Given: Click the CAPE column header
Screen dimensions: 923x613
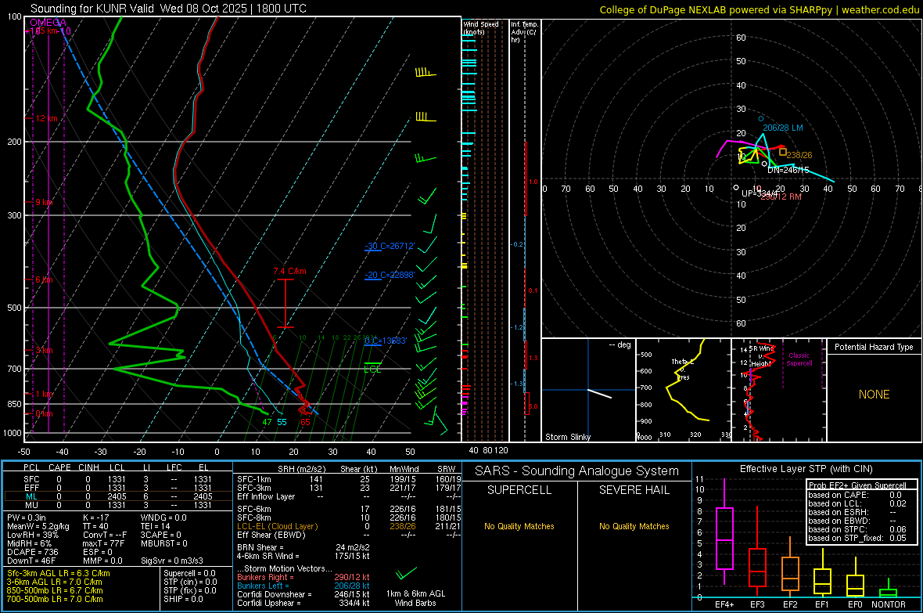Looking at the screenshot, I should tap(59, 467).
